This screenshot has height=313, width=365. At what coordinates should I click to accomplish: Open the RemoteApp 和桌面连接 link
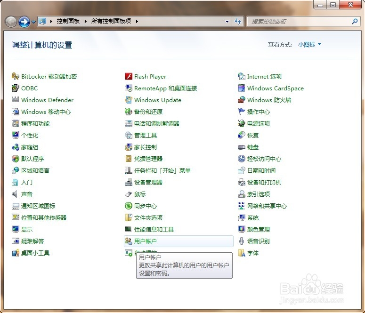165,88
